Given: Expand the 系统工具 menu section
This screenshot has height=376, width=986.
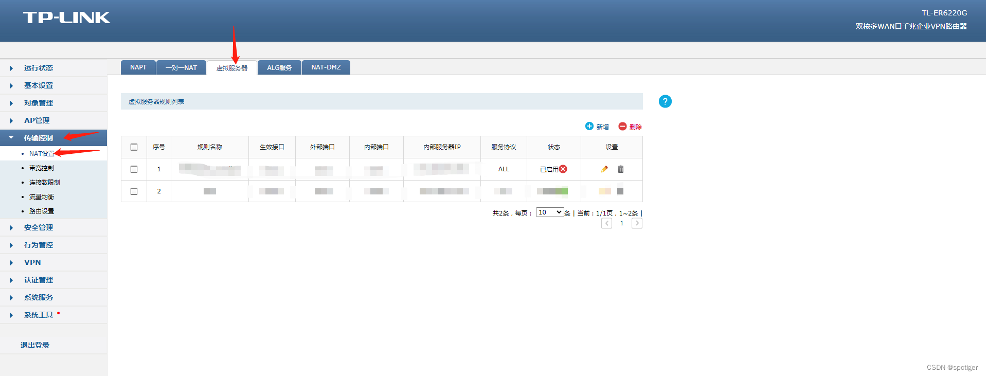Looking at the screenshot, I should (x=53, y=315).
